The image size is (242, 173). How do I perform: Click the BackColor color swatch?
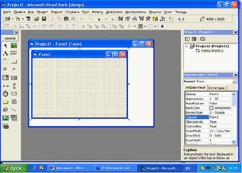point(211,108)
